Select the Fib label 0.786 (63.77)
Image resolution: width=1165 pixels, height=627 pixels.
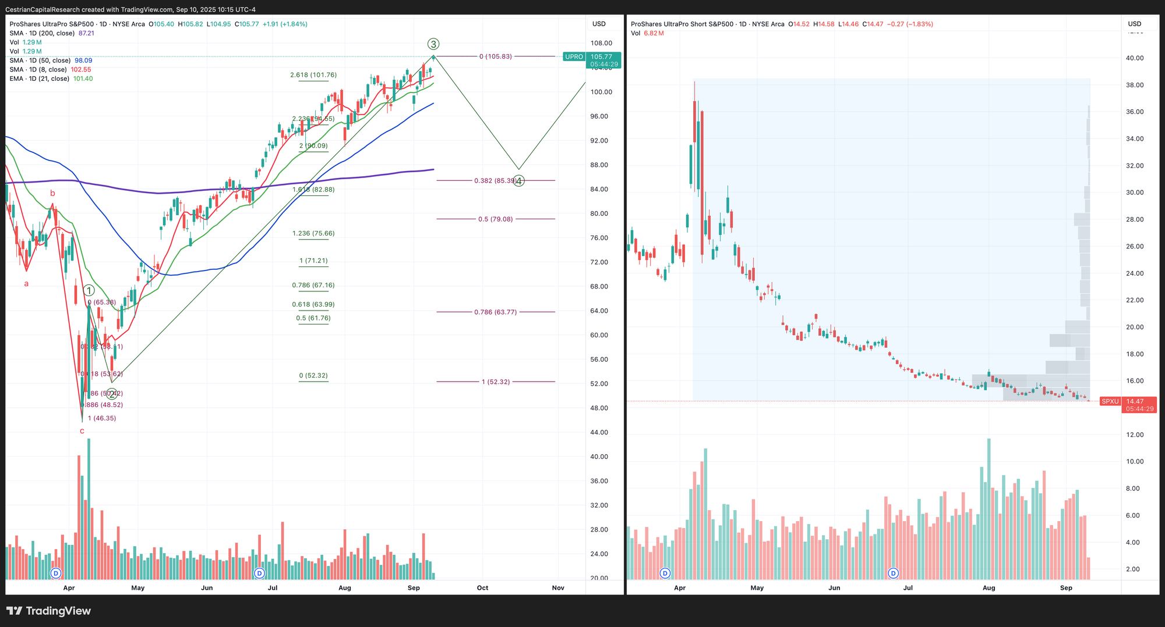coord(496,312)
